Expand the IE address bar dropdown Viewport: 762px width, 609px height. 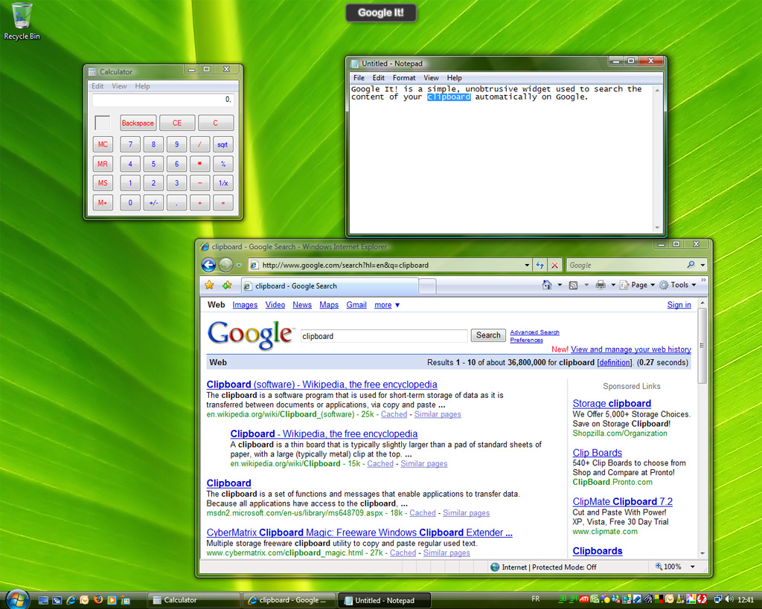527,265
